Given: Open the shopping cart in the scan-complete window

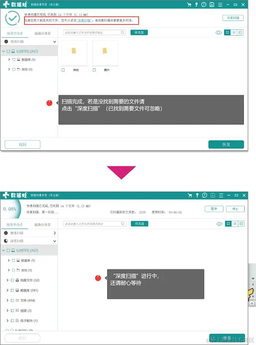Looking at the screenshot, I should click(x=189, y=5).
